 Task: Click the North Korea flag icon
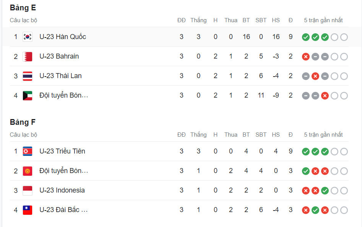[28, 151]
